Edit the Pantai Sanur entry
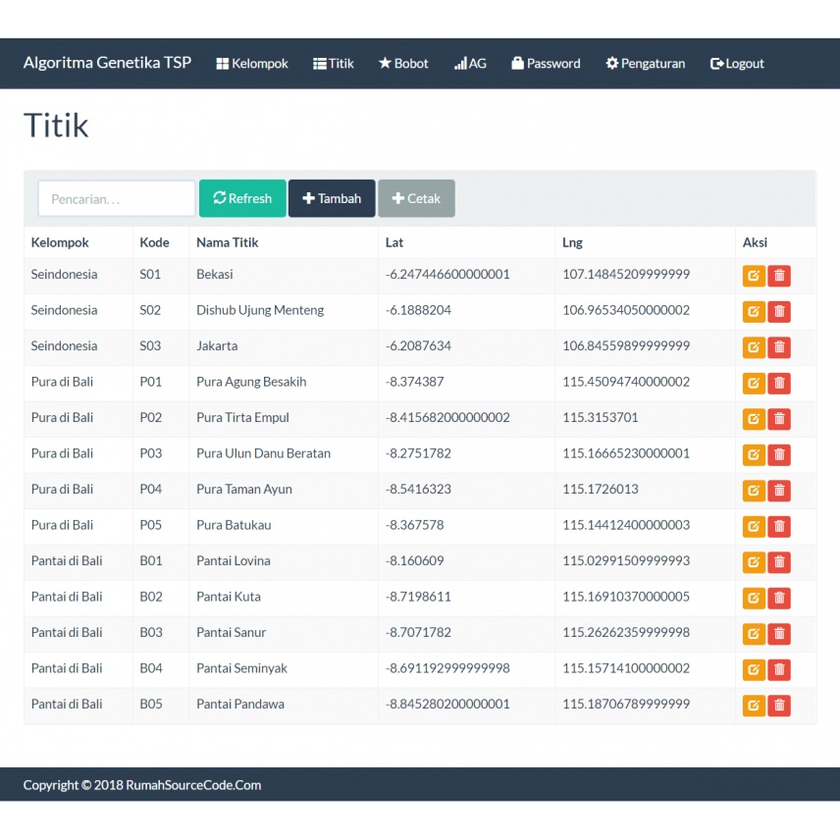 coord(754,634)
